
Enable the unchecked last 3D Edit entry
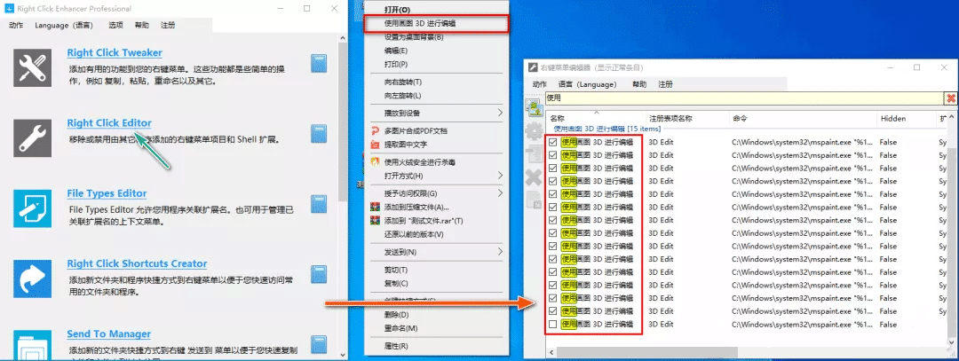click(554, 326)
